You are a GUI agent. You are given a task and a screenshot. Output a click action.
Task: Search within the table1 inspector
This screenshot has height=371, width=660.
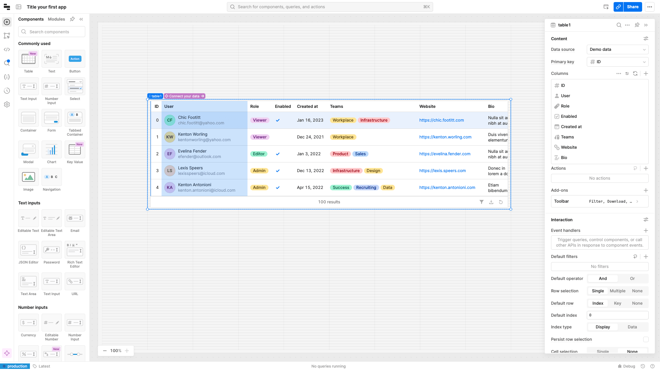(x=619, y=25)
